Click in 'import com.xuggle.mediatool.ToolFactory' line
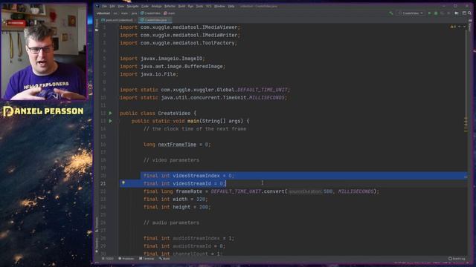 tap(178, 43)
